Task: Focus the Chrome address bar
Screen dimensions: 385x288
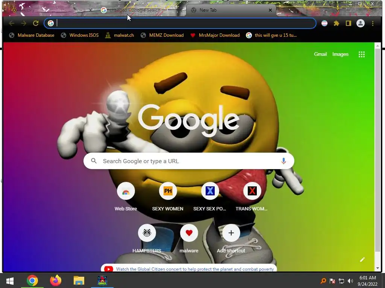Action: (x=180, y=23)
